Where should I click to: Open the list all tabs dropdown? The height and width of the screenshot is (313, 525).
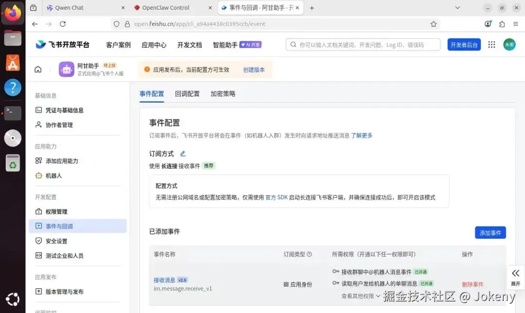point(457,8)
